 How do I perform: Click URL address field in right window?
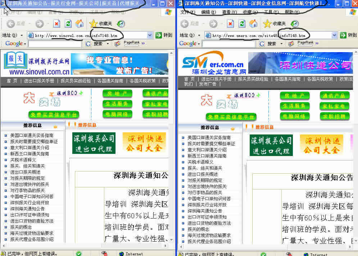[271, 35]
